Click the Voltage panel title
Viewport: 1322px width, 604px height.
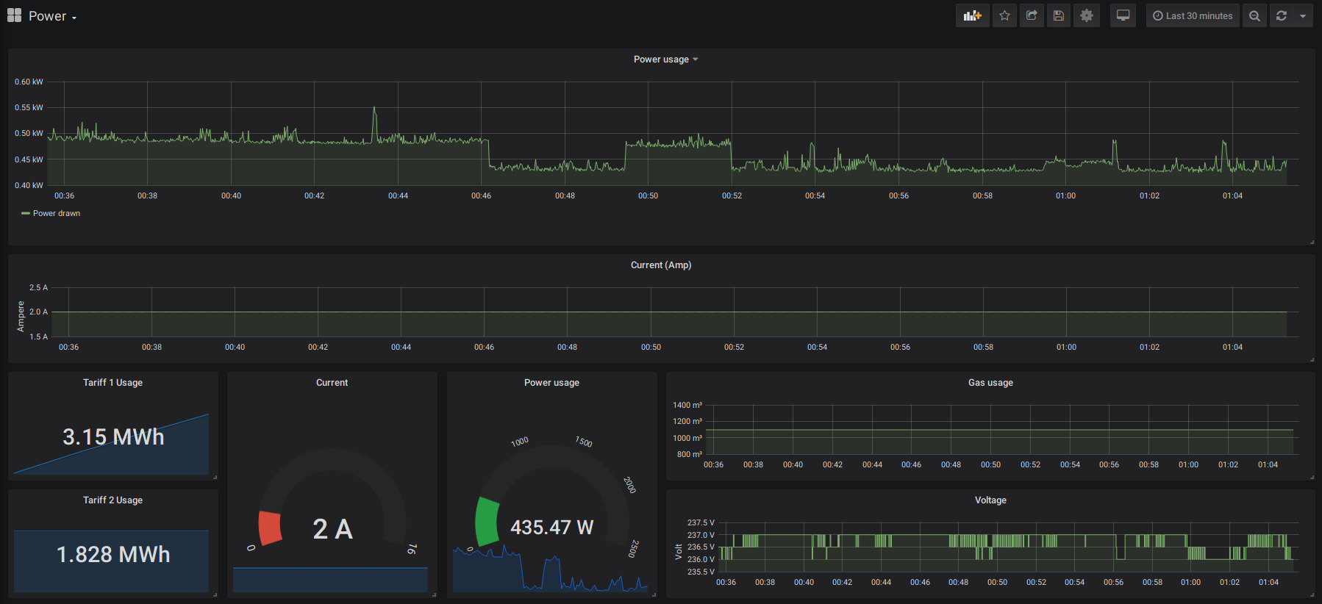point(990,500)
